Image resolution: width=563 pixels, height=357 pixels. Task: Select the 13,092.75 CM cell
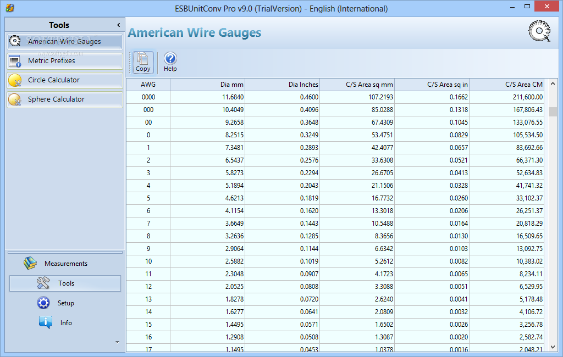506,249
